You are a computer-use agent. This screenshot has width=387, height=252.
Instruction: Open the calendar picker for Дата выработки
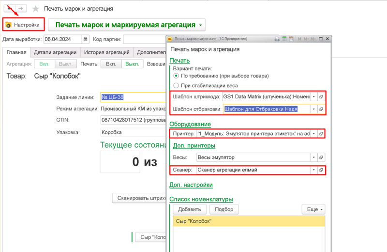click(86, 39)
